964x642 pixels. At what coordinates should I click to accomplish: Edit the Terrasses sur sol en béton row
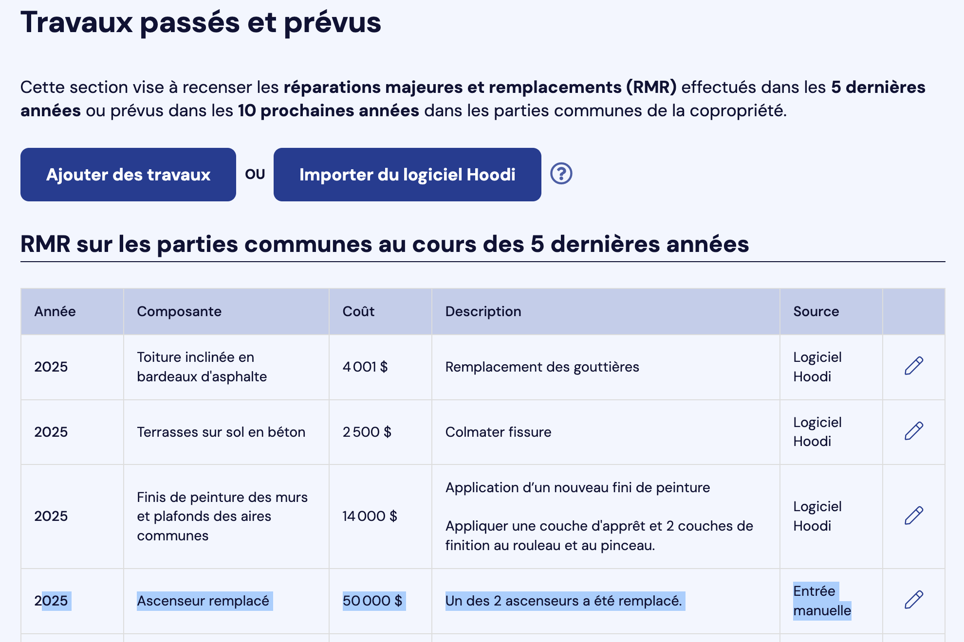click(913, 431)
